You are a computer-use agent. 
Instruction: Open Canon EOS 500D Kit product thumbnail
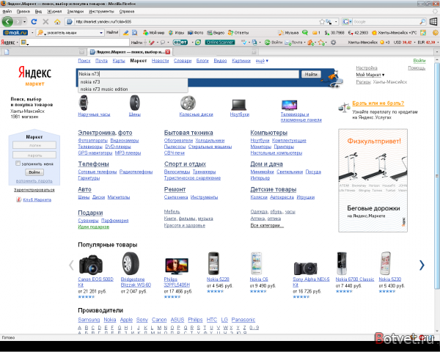pyautogui.click(x=91, y=265)
